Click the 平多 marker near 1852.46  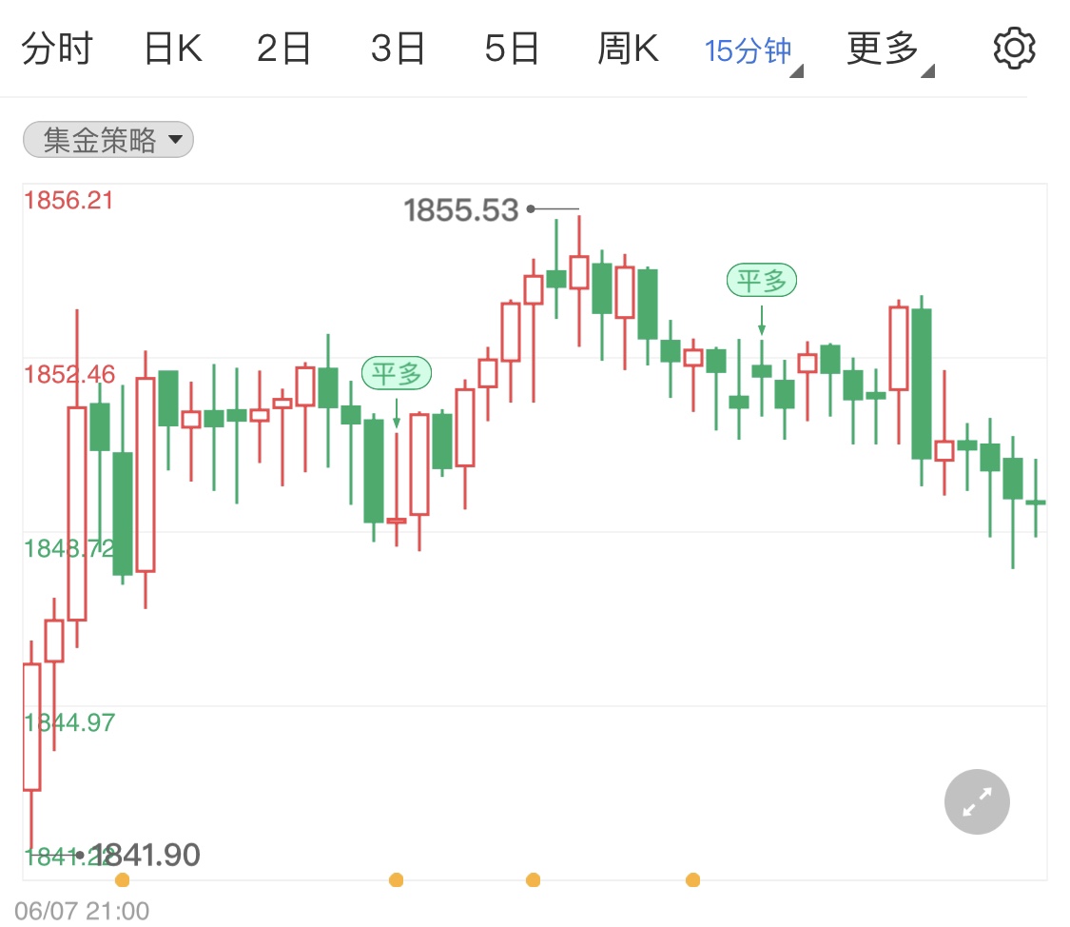coord(397,373)
